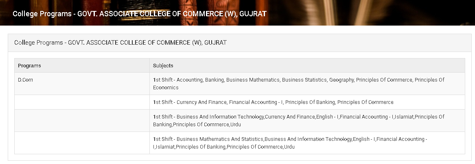Click the 1st Shift label in the last row

point(163,139)
